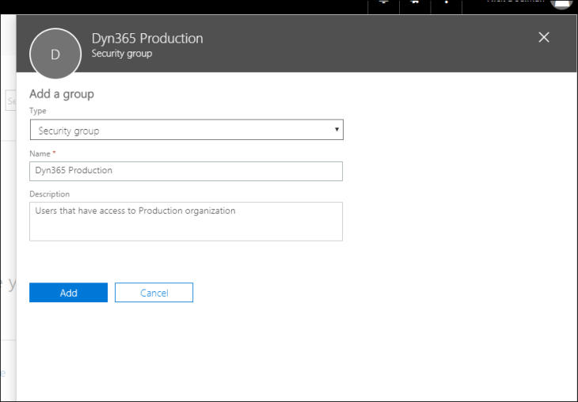This screenshot has width=578, height=402.
Task: Open notifications bell in top bar
Action: coord(385,3)
